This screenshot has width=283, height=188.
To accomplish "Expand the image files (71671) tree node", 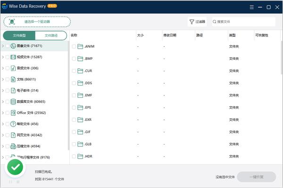I will pyautogui.click(x=3, y=46).
